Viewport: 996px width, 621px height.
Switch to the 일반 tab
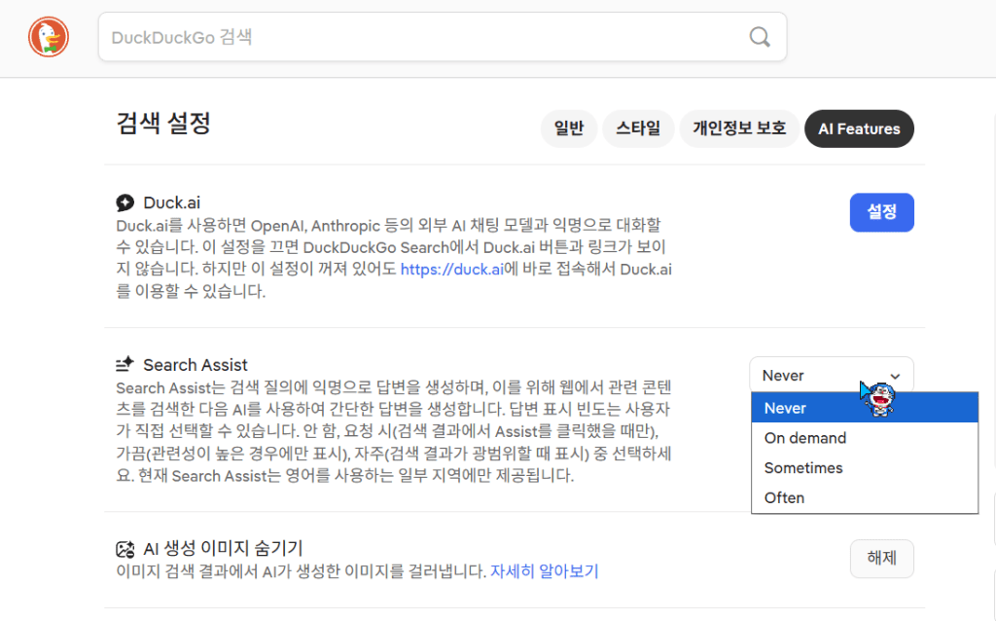pos(569,128)
